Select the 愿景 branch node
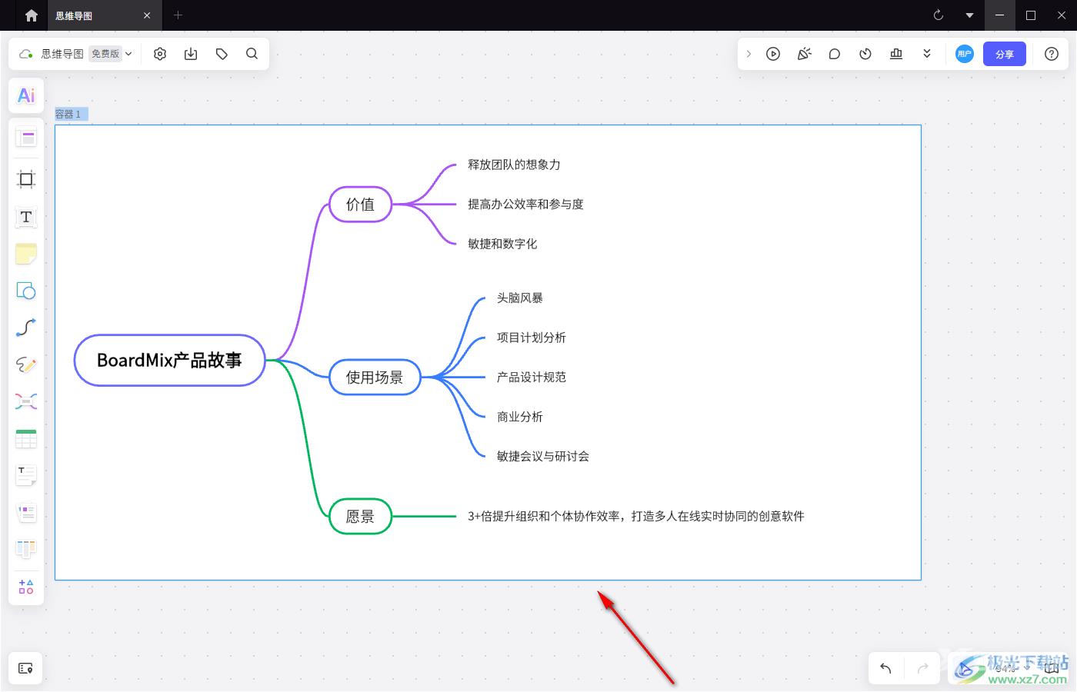1077x692 pixels. (360, 516)
